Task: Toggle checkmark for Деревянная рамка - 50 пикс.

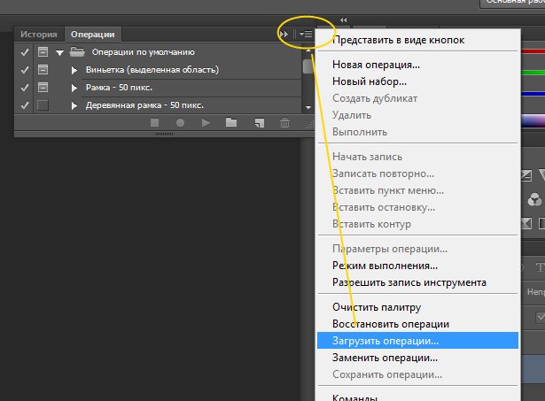Action: pyautogui.click(x=24, y=104)
